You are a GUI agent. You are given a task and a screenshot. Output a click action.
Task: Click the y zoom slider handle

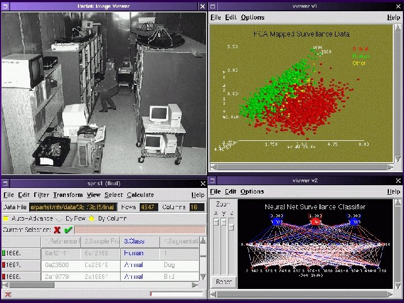(224, 222)
